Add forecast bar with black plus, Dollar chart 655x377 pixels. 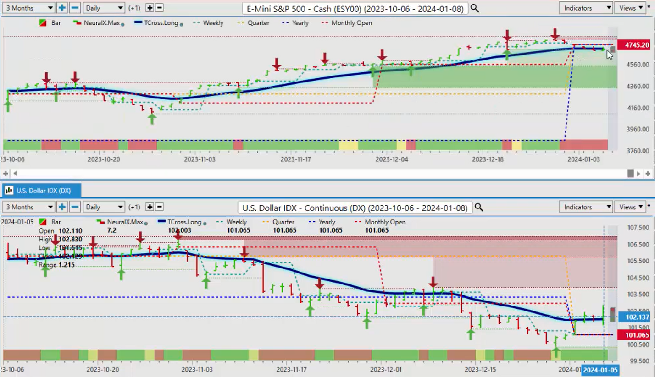click(x=150, y=207)
